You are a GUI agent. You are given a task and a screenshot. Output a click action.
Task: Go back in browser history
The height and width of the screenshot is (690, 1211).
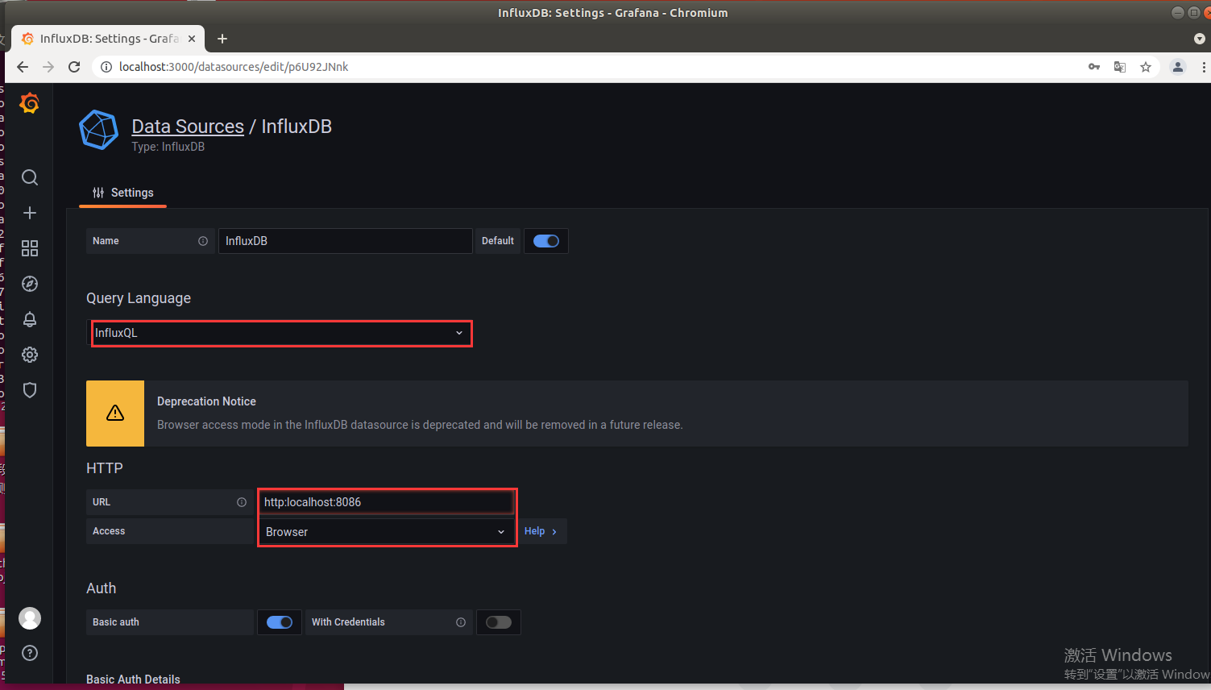click(23, 67)
